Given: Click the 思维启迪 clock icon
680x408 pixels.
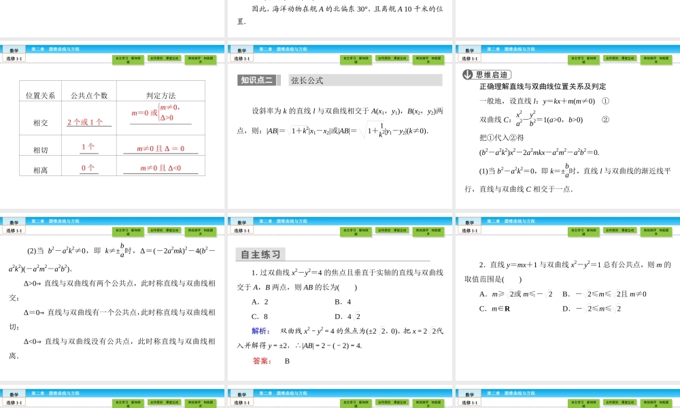Looking at the screenshot, I should tap(467, 75).
